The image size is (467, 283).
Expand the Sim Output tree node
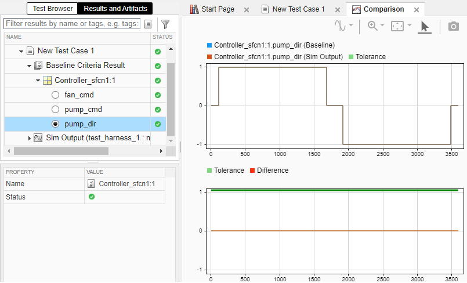tap(30, 138)
